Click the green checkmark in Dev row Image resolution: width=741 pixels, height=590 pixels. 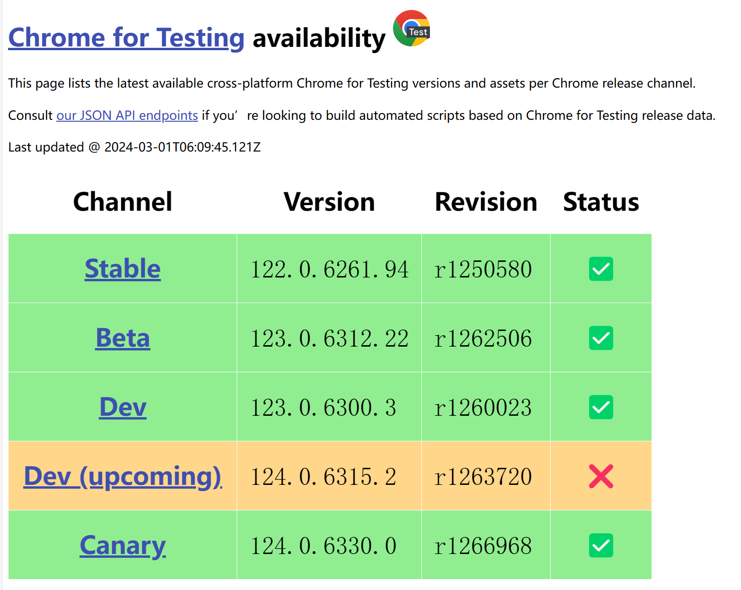point(601,407)
